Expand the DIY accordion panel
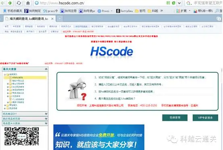The height and width of the screenshot is (150, 223). (x=25, y=114)
